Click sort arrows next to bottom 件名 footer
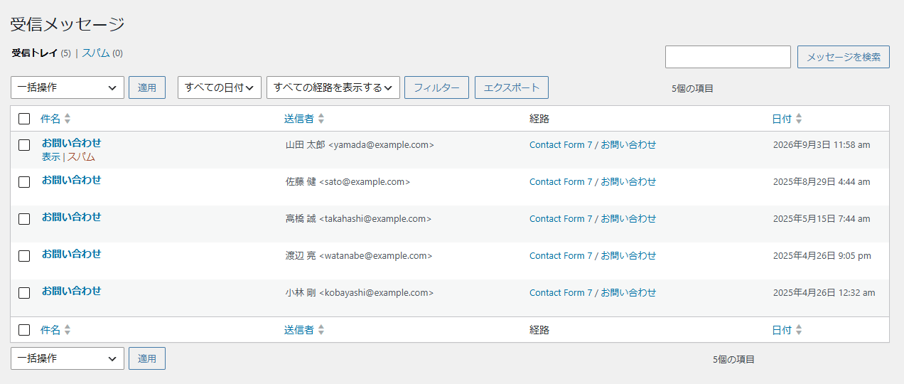The height and width of the screenshot is (384, 904). [x=68, y=330]
